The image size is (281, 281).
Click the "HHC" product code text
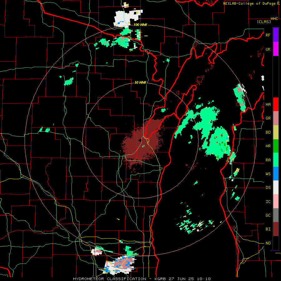click(274, 19)
